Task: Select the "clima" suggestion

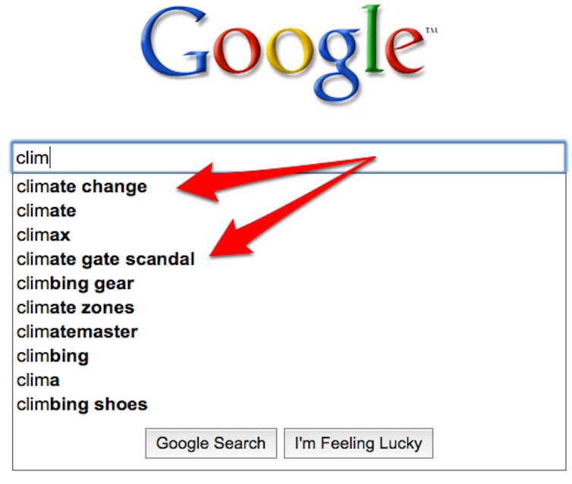Action: [38, 380]
